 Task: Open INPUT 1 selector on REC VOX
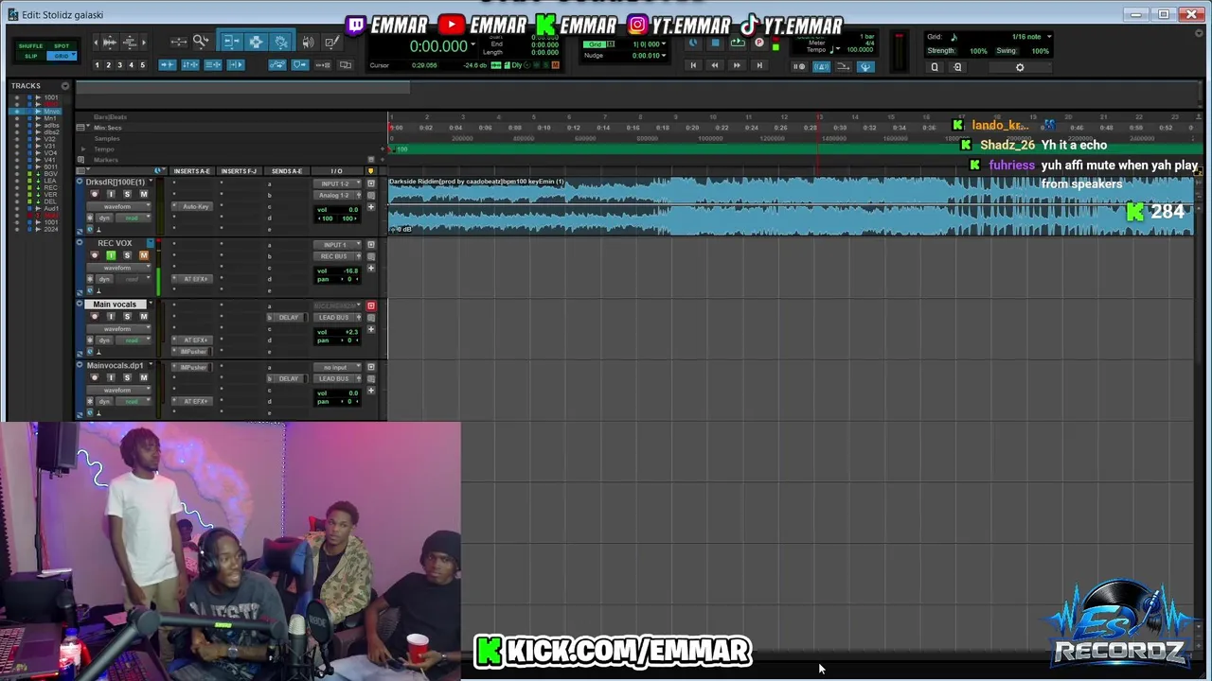pos(337,245)
